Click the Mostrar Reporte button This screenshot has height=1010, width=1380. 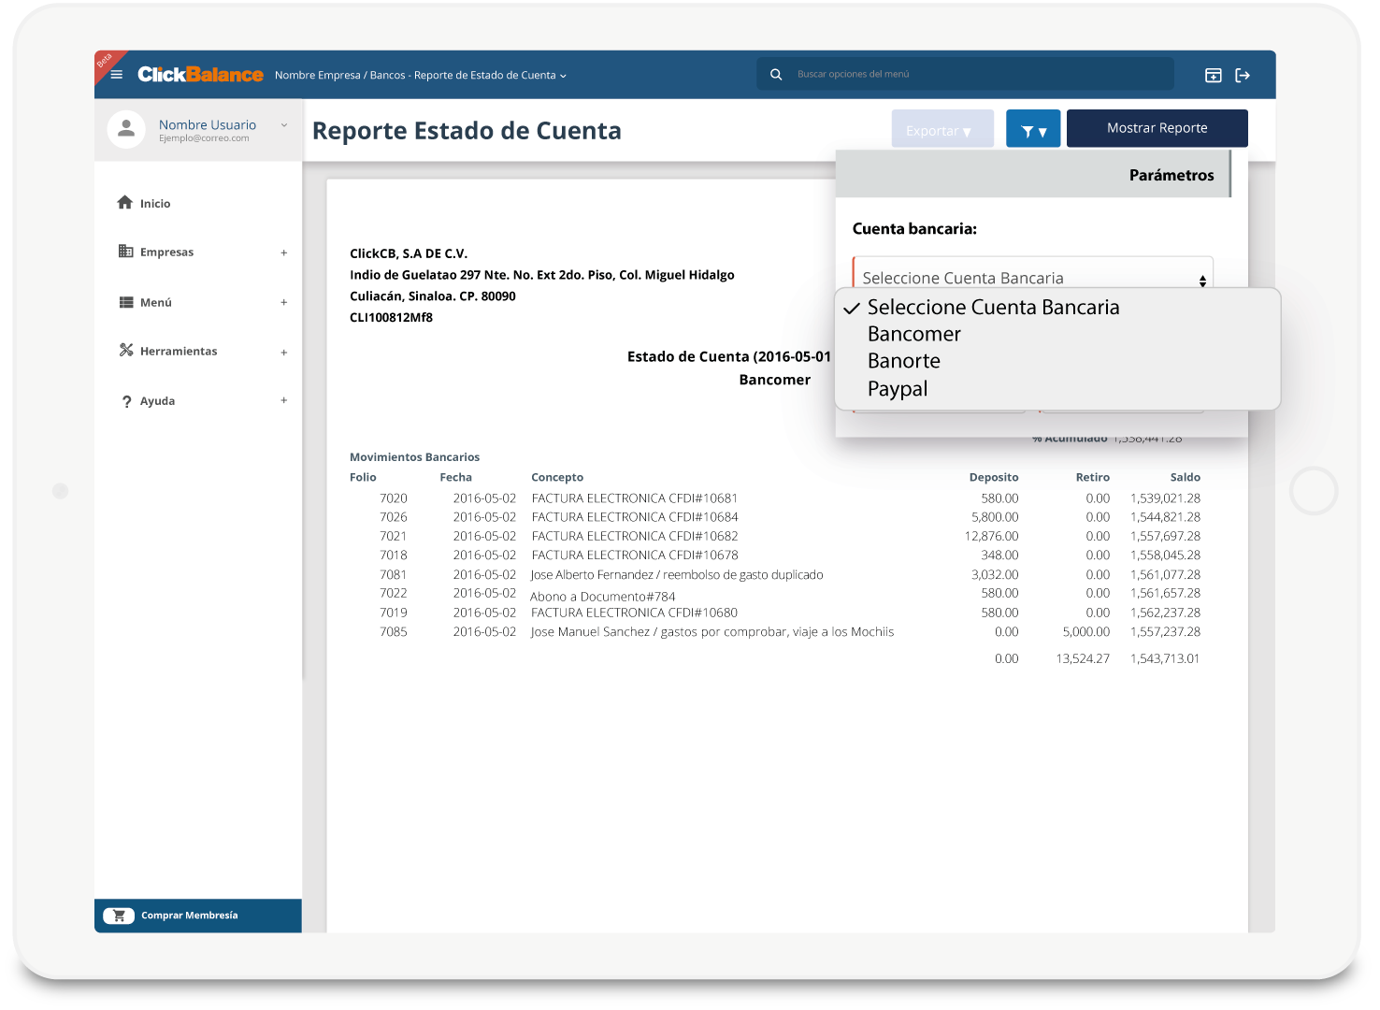pyautogui.click(x=1157, y=128)
